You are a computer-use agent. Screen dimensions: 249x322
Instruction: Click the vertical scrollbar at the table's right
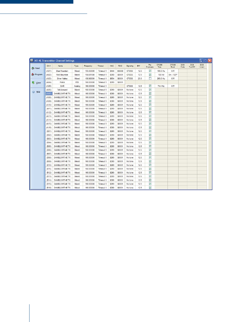click(210, 126)
